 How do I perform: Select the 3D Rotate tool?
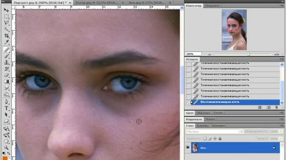tap(6, 128)
